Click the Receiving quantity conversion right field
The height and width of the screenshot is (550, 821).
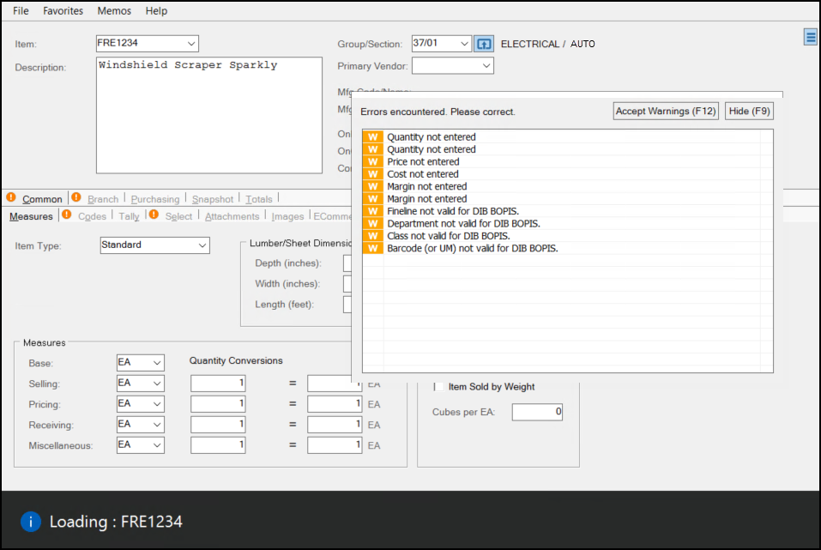[x=335, y=424]
